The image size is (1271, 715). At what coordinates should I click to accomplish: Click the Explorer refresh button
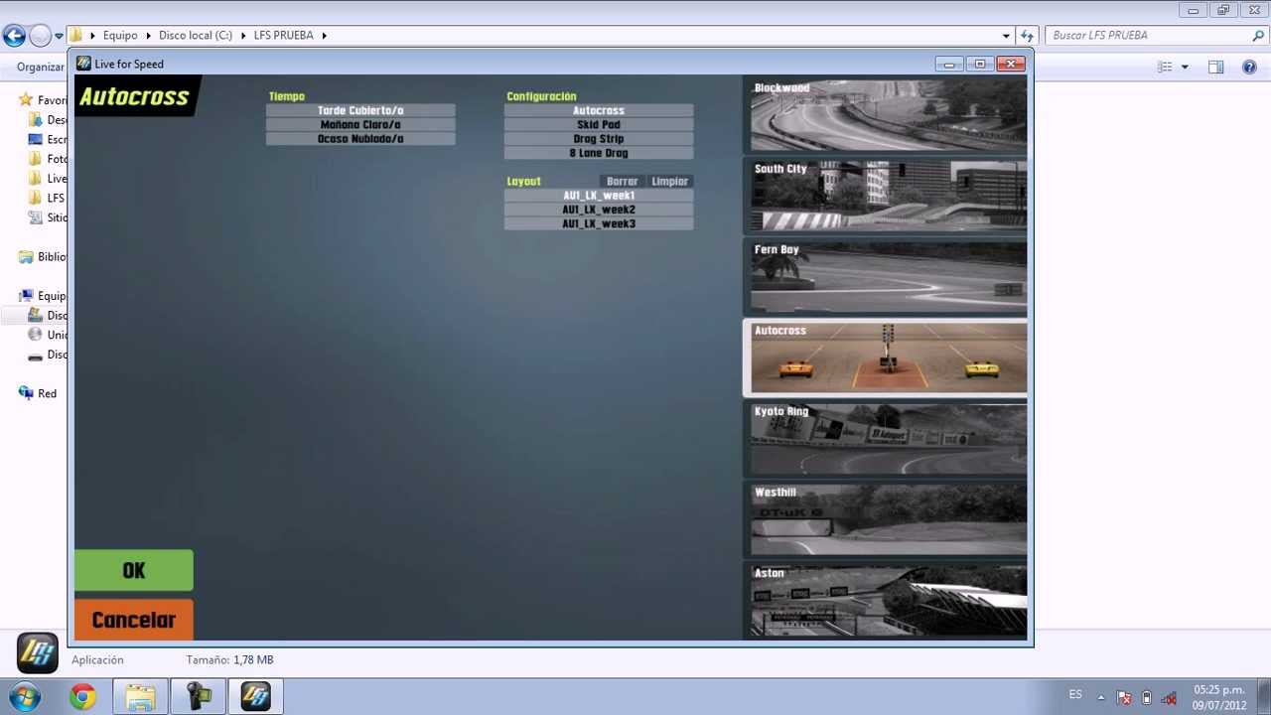(x=1027, y=35)
